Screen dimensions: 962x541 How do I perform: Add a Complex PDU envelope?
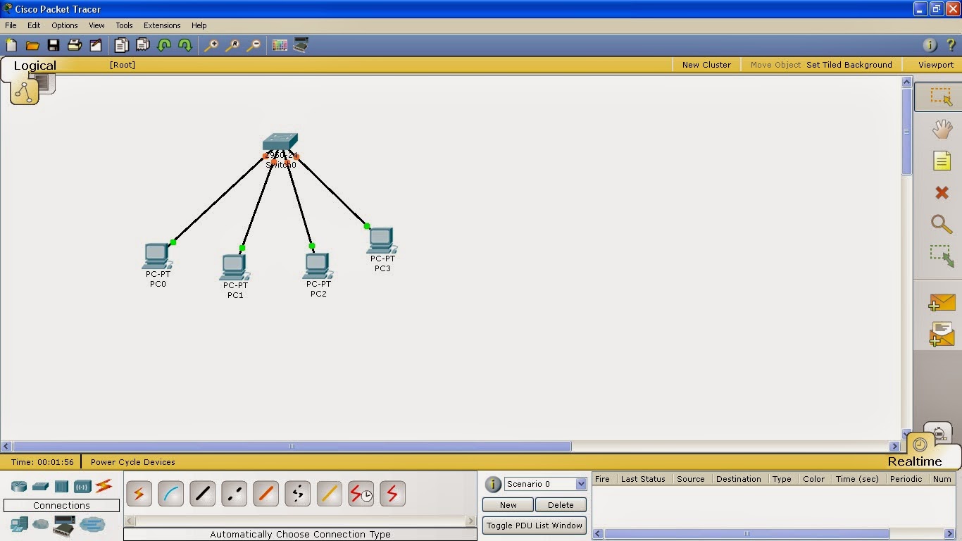pyautogui.click(x=942, y=334)
